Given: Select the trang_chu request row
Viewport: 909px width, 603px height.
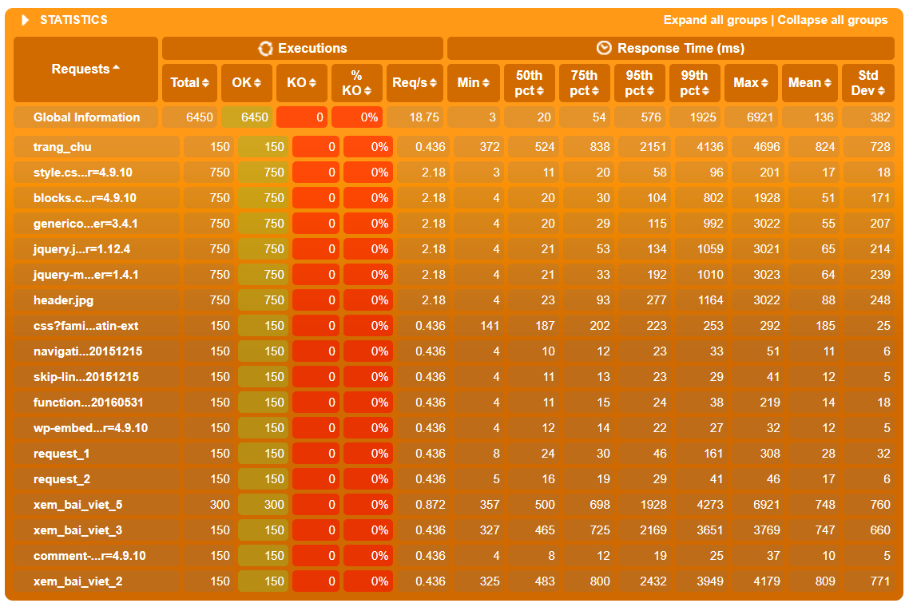Looking at the screenshot, I should click(454, 147).
